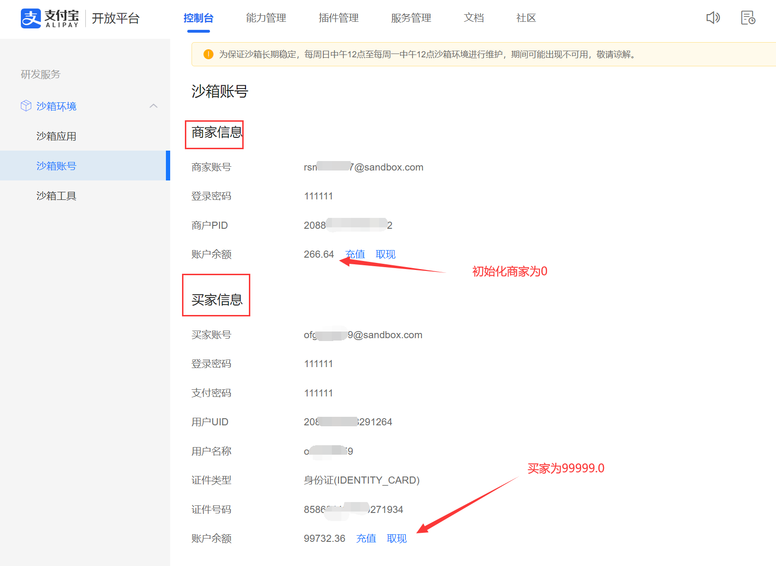Open the 能力管理 tab
The image size is (776, 566).
266,18
